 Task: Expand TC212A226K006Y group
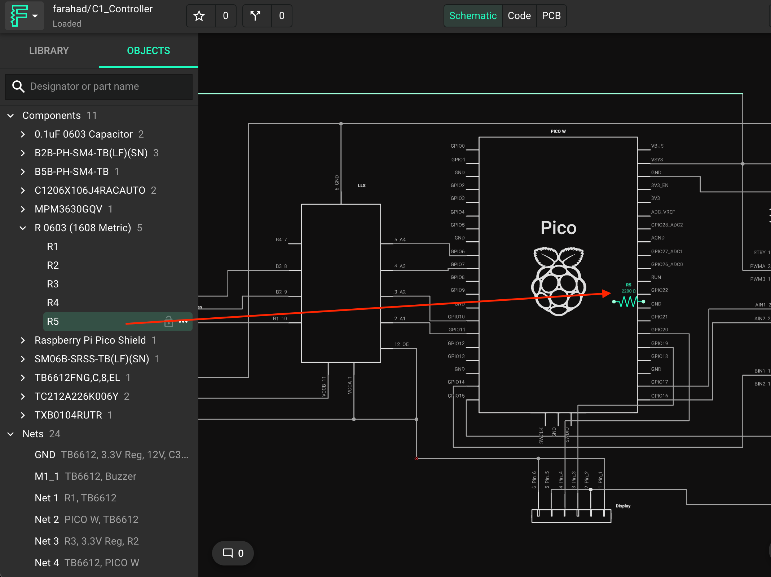[x=23, y=397]
